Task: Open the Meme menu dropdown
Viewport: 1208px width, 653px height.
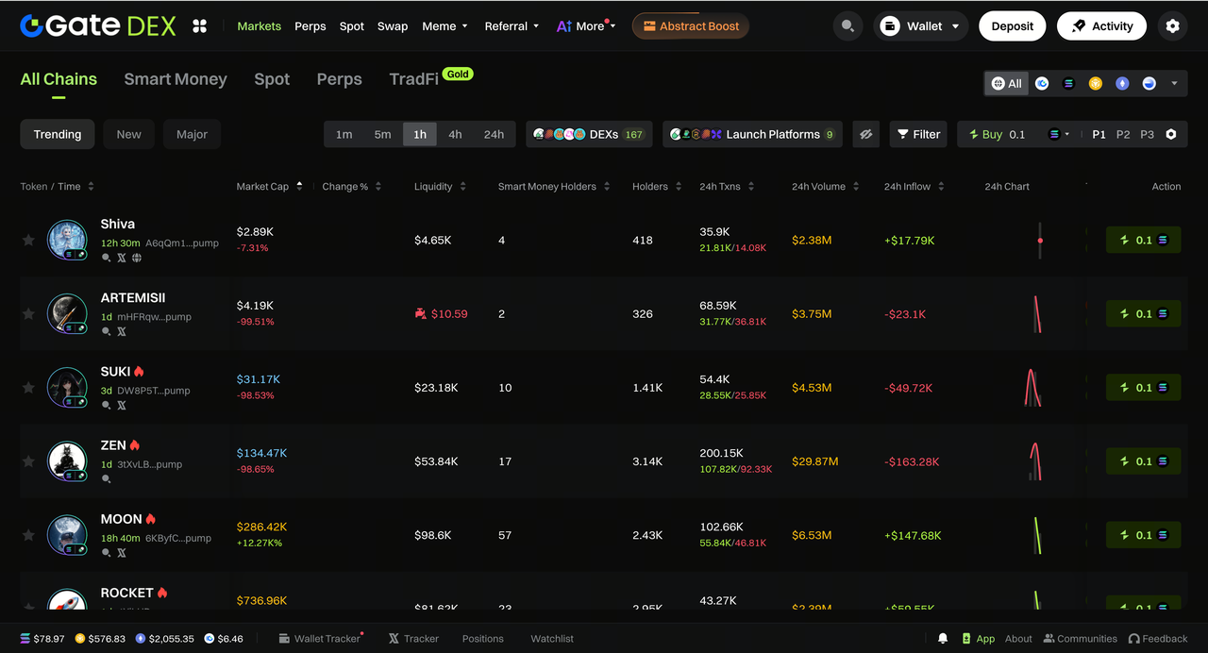Action: (x=445, y=26)
